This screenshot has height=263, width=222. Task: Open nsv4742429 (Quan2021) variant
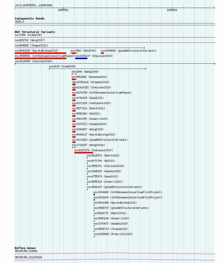[x=88, y=98]
